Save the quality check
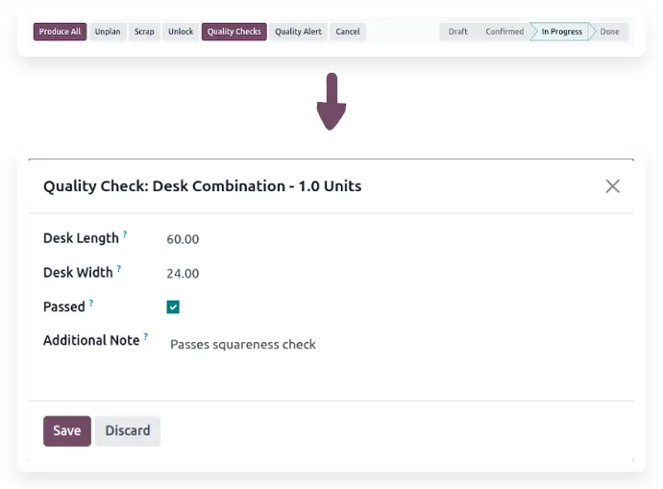663x489 pixels. (66, 431)
